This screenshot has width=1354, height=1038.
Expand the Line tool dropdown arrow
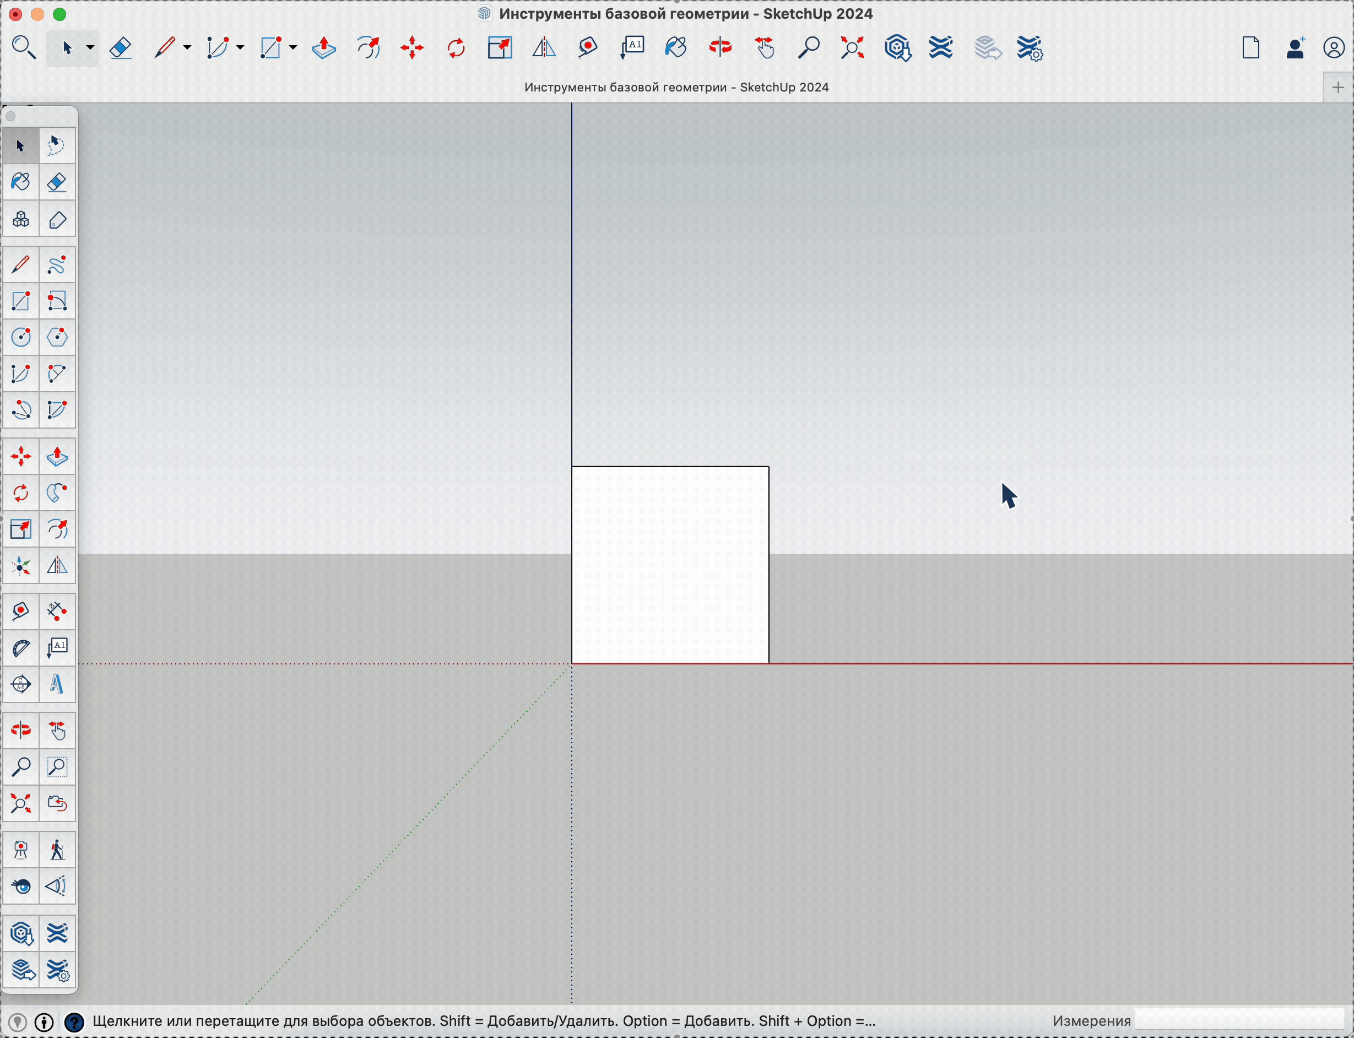187,47
